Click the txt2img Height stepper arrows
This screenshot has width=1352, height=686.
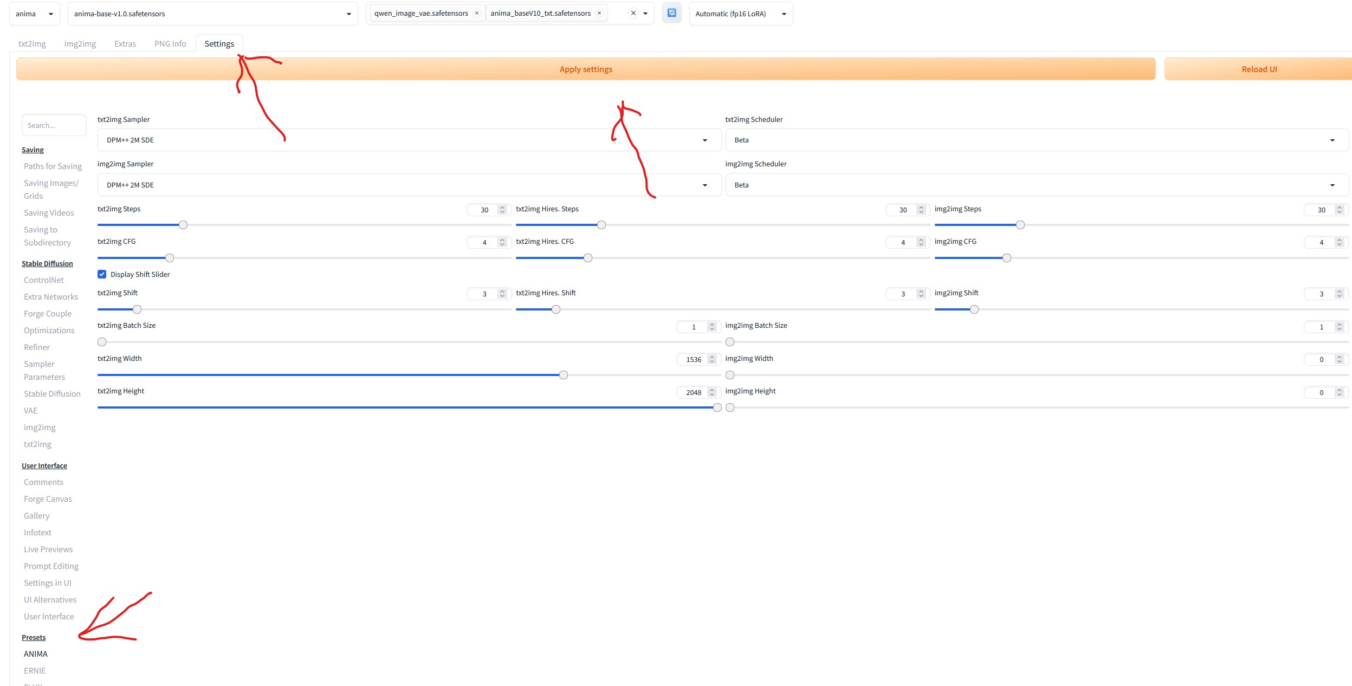point(712,392)
